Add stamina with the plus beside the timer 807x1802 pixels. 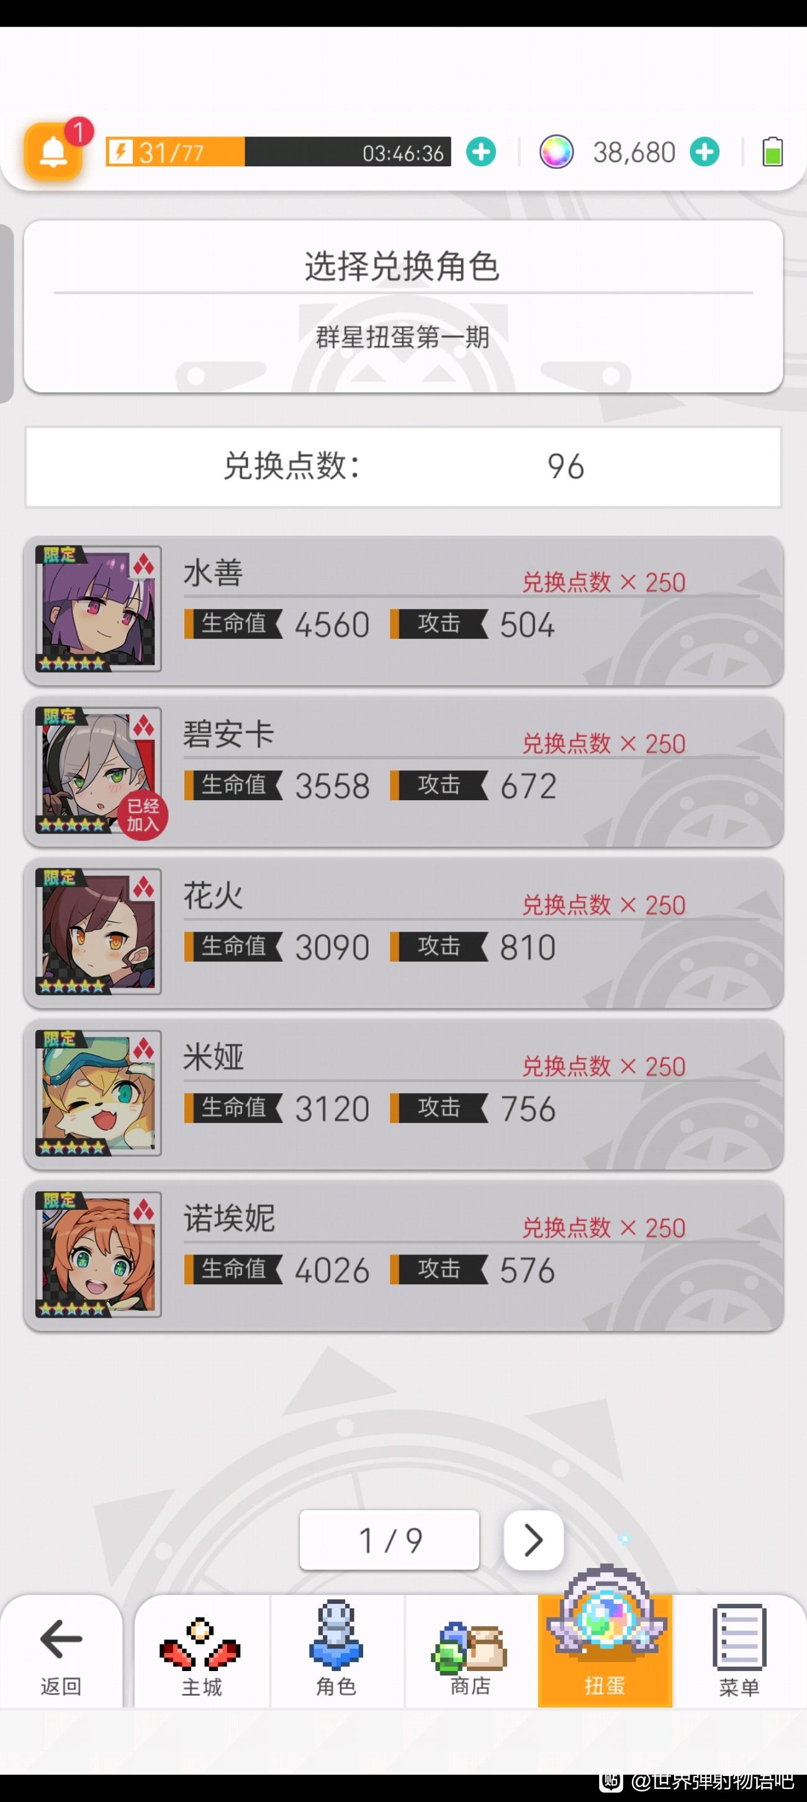point(481,152)
